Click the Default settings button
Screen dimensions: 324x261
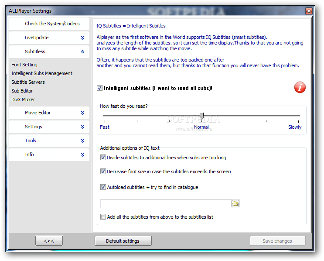(123, 241)
